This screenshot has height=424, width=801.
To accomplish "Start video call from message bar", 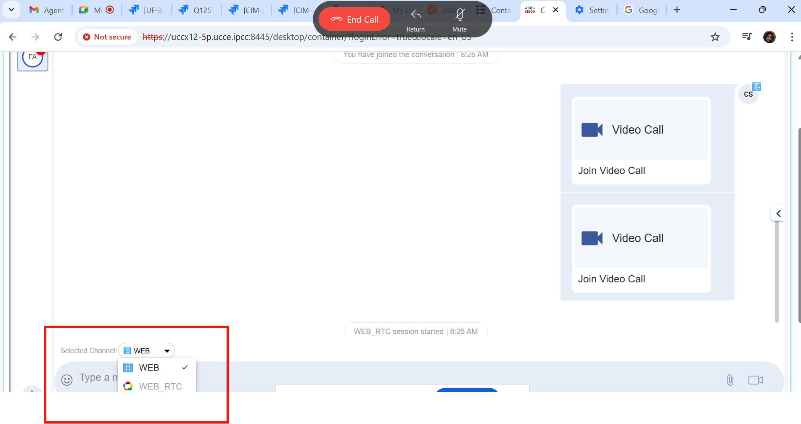I will (x=755, y=380).
